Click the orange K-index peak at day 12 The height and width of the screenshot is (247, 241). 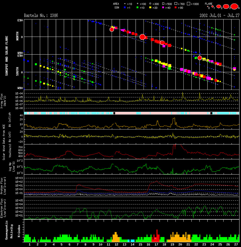point(116,237)
